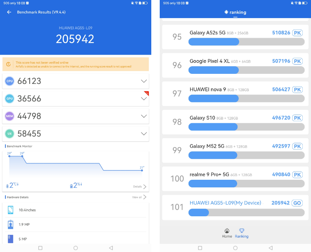Tap Android home circle on ranking screen
The image size is (311, 252).
[x=235, y=248]
